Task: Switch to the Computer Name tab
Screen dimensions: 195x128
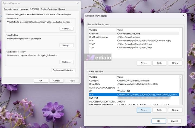Action: [x=11, y=9]
